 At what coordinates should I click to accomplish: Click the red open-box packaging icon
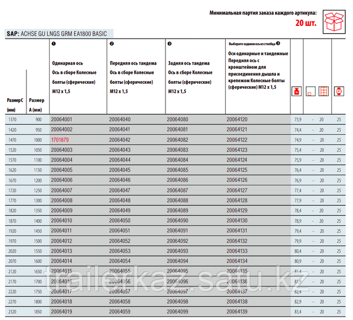(334, 22)
